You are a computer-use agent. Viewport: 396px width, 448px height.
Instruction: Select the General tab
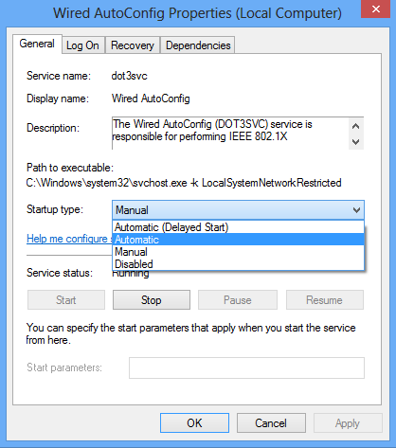37,44
